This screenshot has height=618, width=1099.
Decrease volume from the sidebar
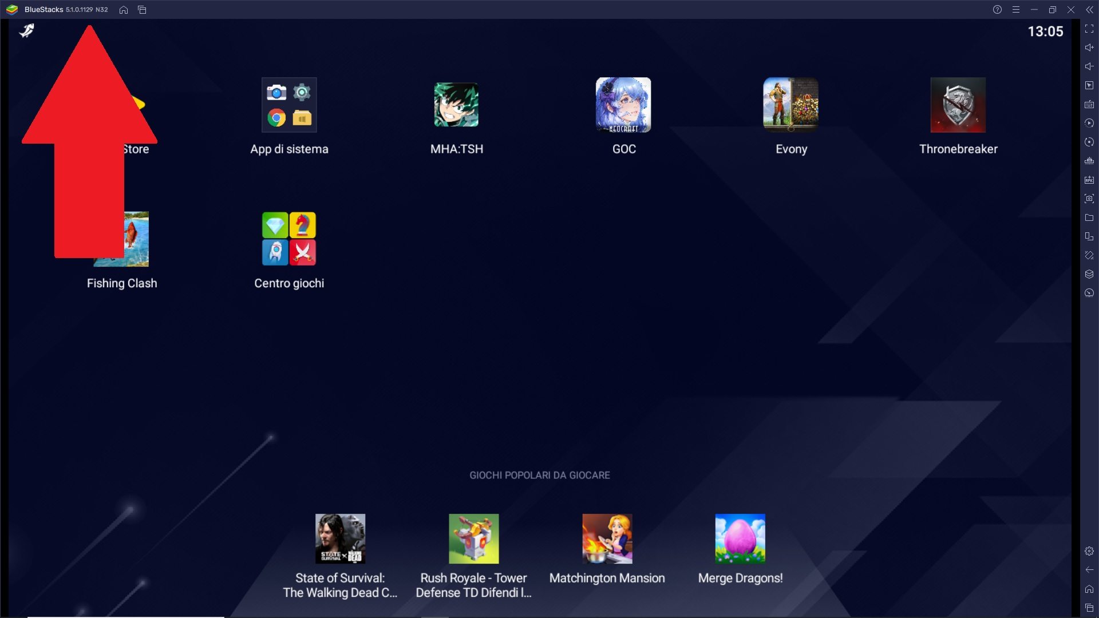point(1089,66)
